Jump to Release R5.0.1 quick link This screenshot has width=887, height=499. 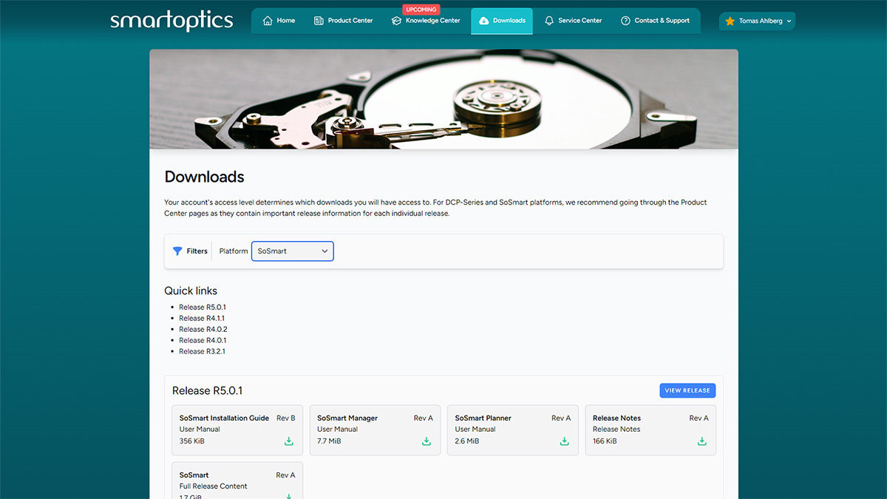(202, 307)
